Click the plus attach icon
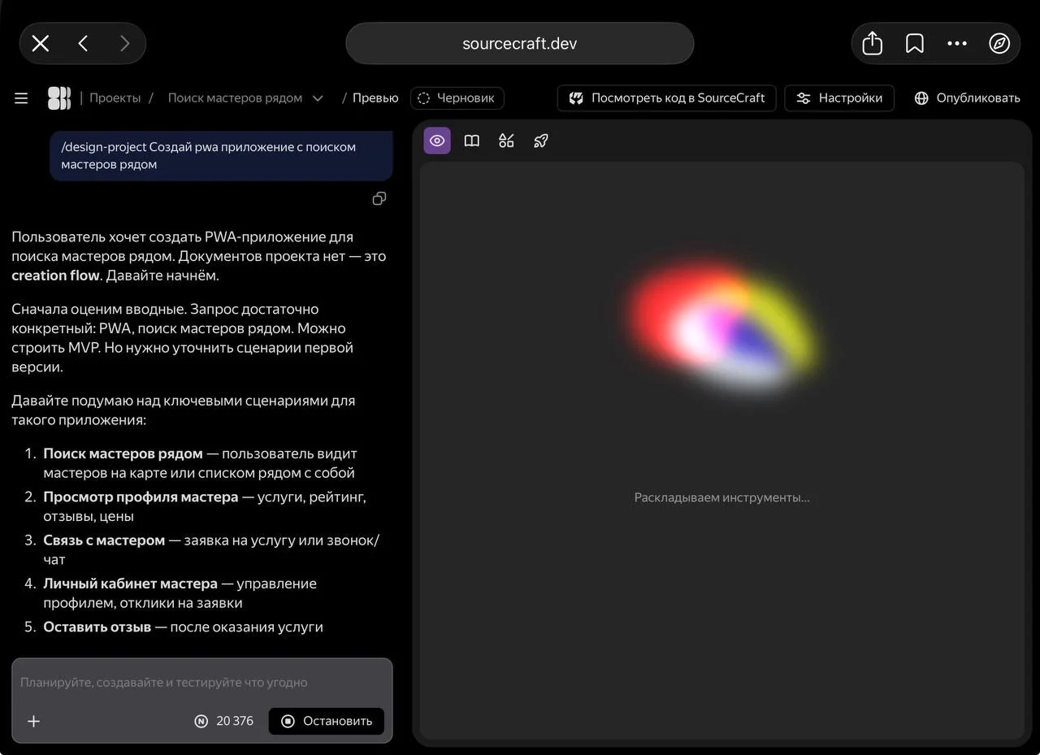This screenshot has height=755, width=1040. click(33, 721)
